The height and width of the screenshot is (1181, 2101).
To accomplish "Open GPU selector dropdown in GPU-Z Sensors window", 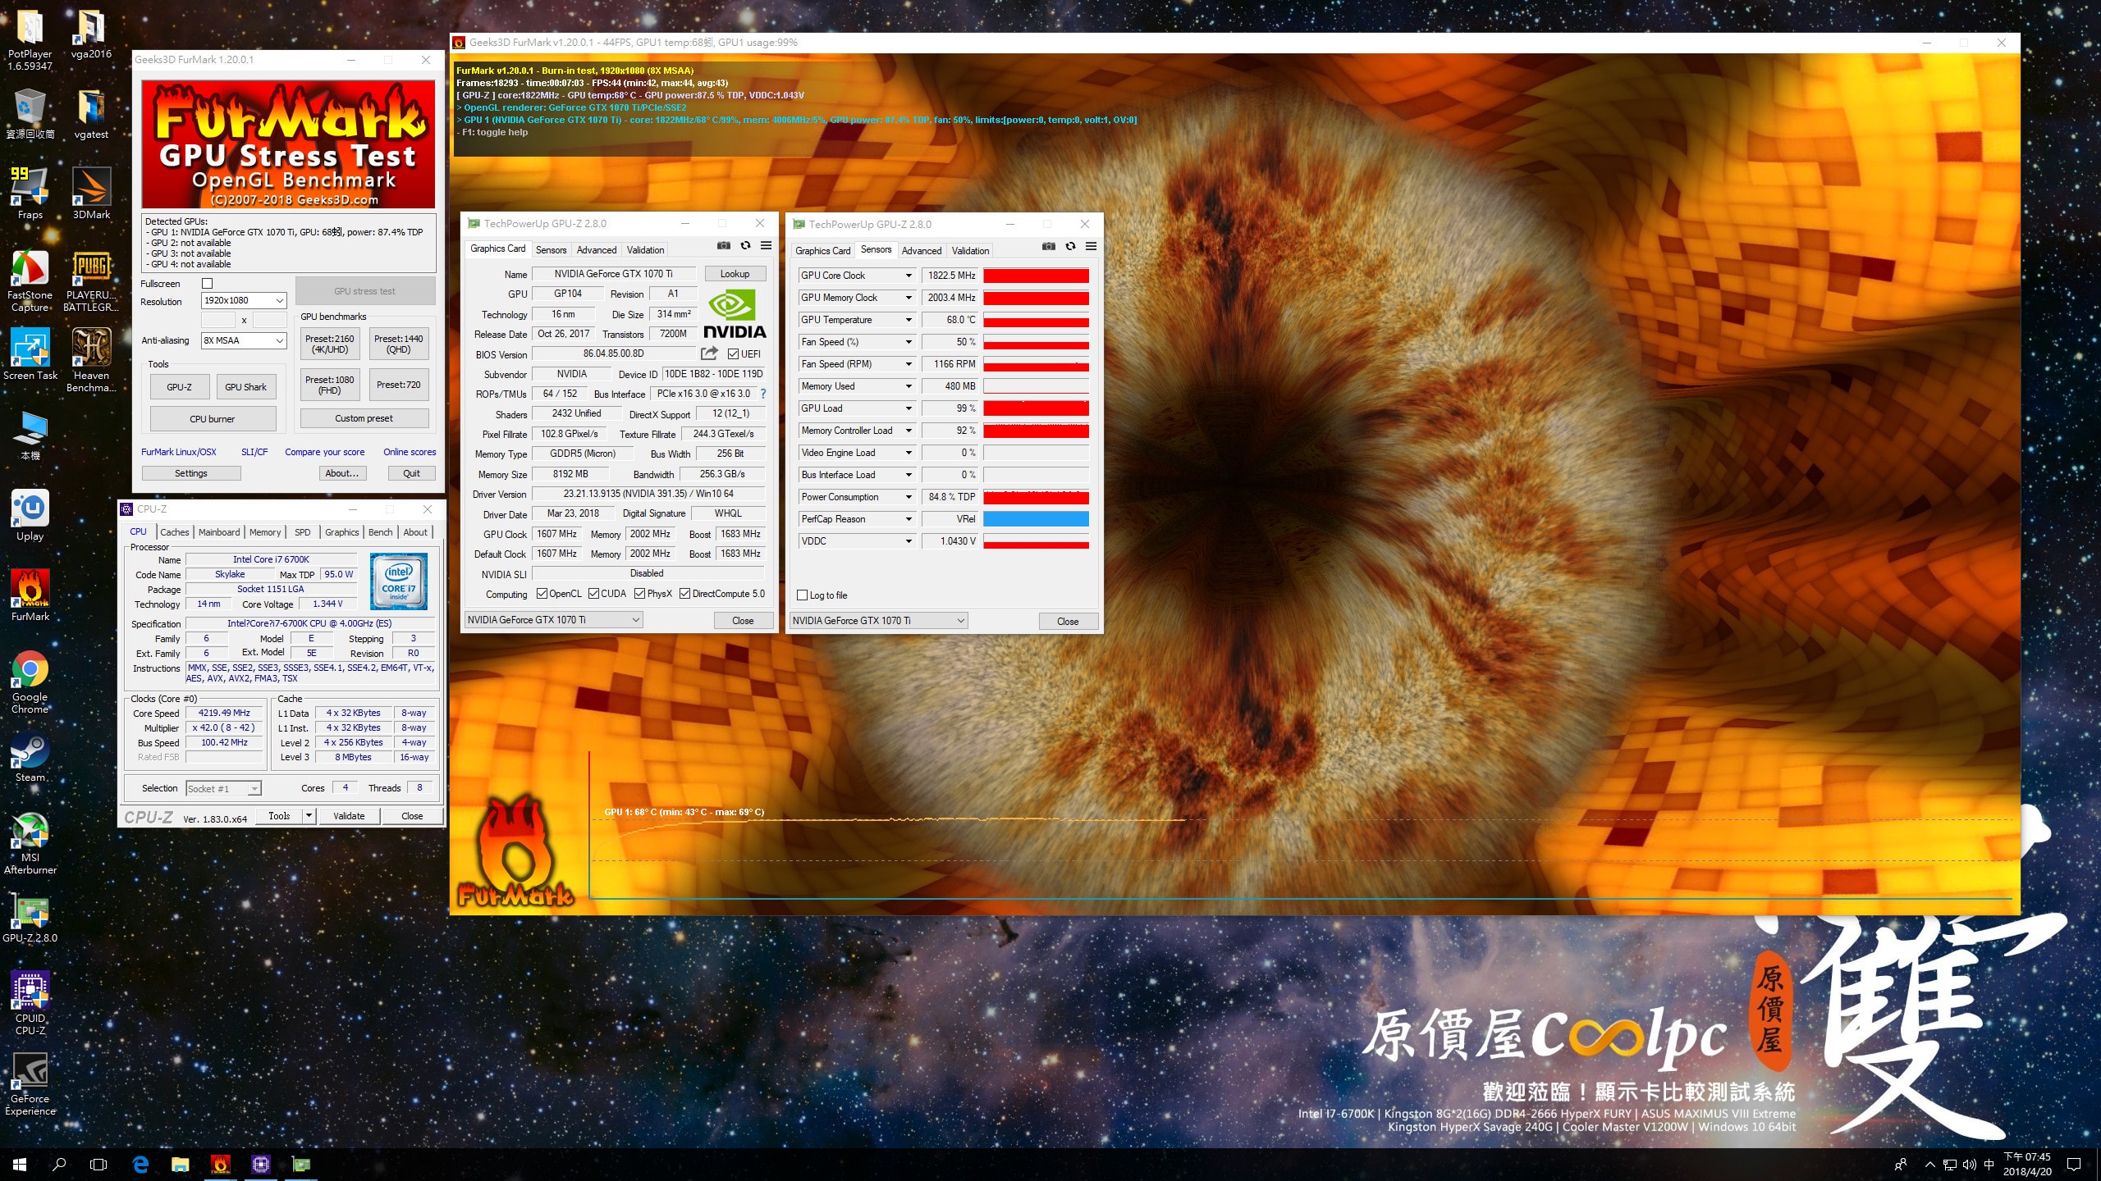I will (x=878, y=621).
